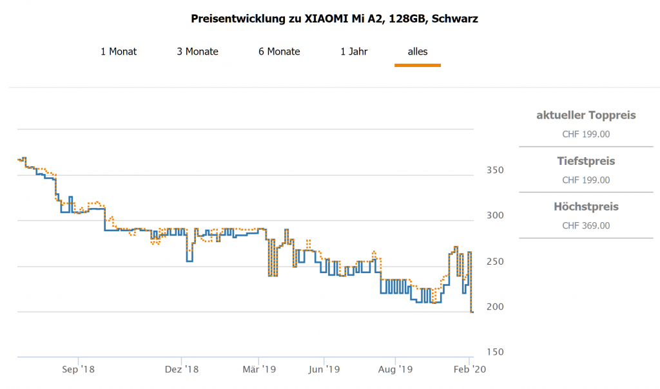Show the 6 Monate price history
Viewport: 660px width, 389px height.
click(279, 52)
